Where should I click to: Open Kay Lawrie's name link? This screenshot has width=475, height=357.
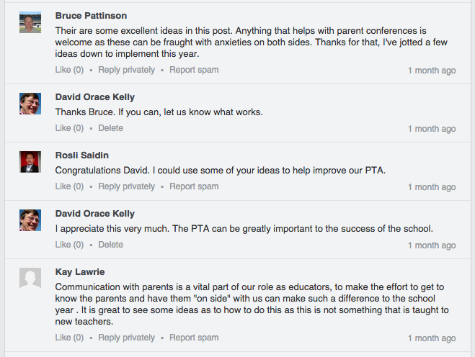coord(80,272)
